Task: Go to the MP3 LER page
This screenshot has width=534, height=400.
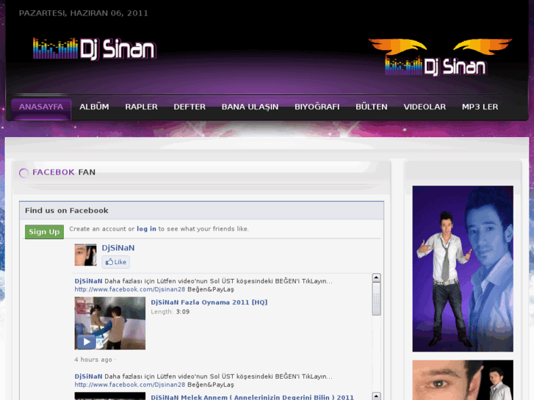Action: pos(480,107)
